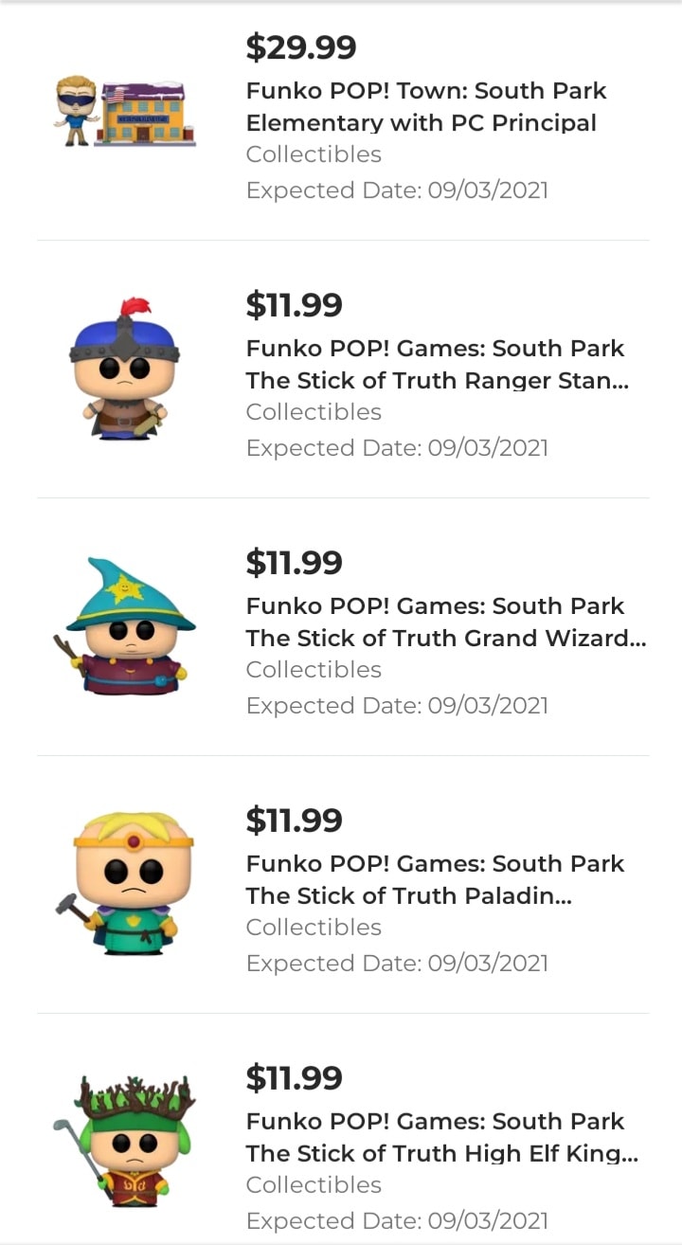Open the Paladin figure thumbnail
682x1245 pixels.
pos(124,885)
